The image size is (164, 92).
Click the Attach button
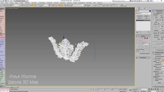(x=155, y=24)
